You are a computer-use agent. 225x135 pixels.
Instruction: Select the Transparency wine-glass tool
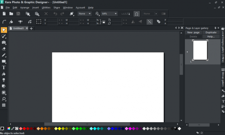(4, 80)
